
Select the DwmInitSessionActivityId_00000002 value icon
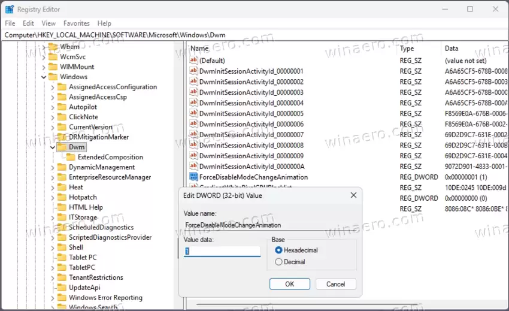[193, 81]
